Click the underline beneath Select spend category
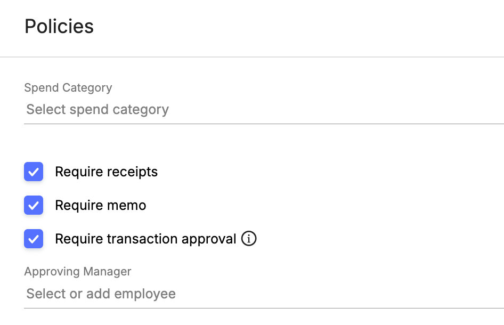Screen dimensions: 504x325 click(x=264, y=124)
